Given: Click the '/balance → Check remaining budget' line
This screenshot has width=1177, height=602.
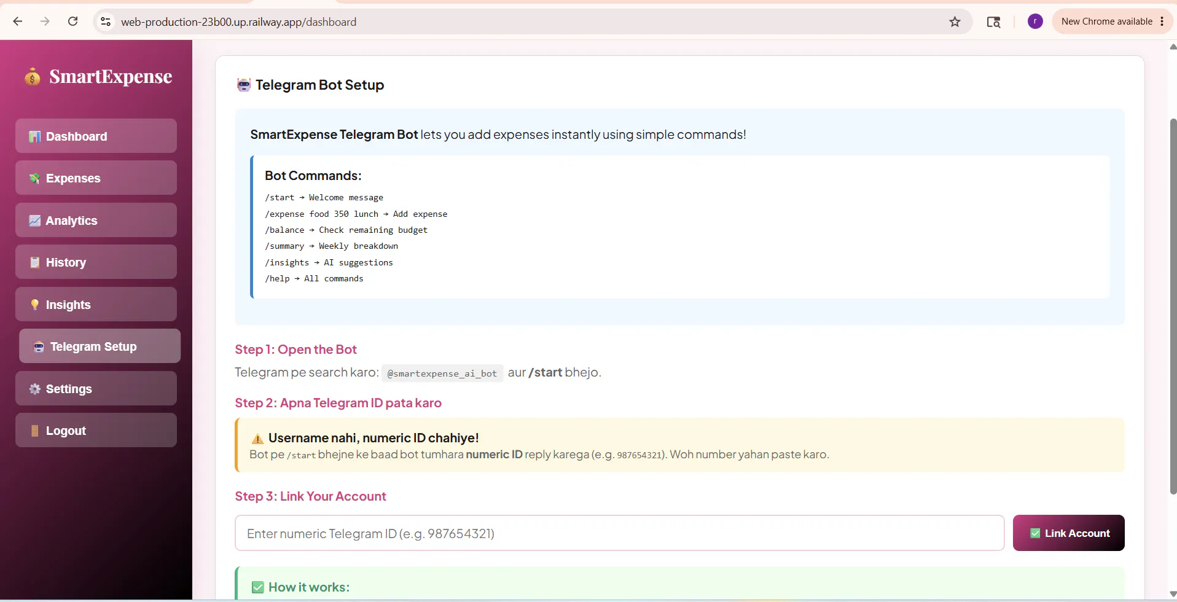Looking at the screenshot, I should [346, 230].
